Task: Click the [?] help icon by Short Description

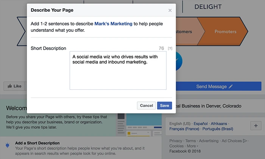Action: 170,48
